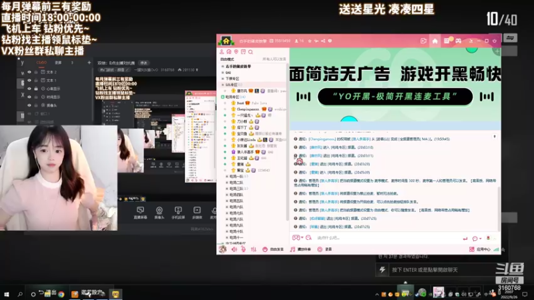The image size is (534, 300).
Task: Click the 自由发言 speaking mode button
Action: tap(273, 249)
